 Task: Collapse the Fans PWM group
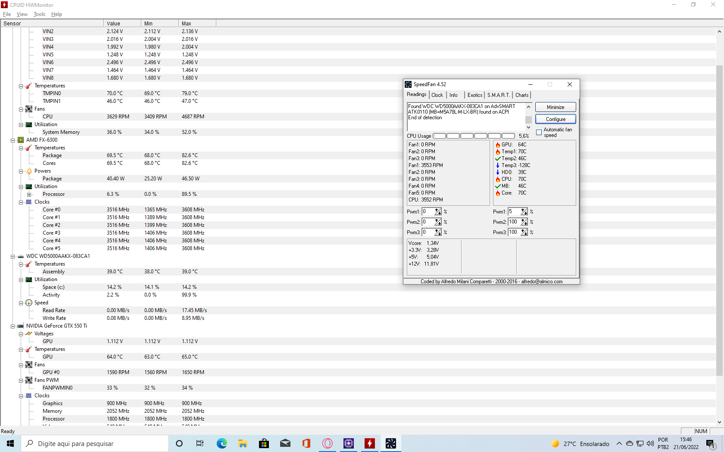[x=21, y=380]
